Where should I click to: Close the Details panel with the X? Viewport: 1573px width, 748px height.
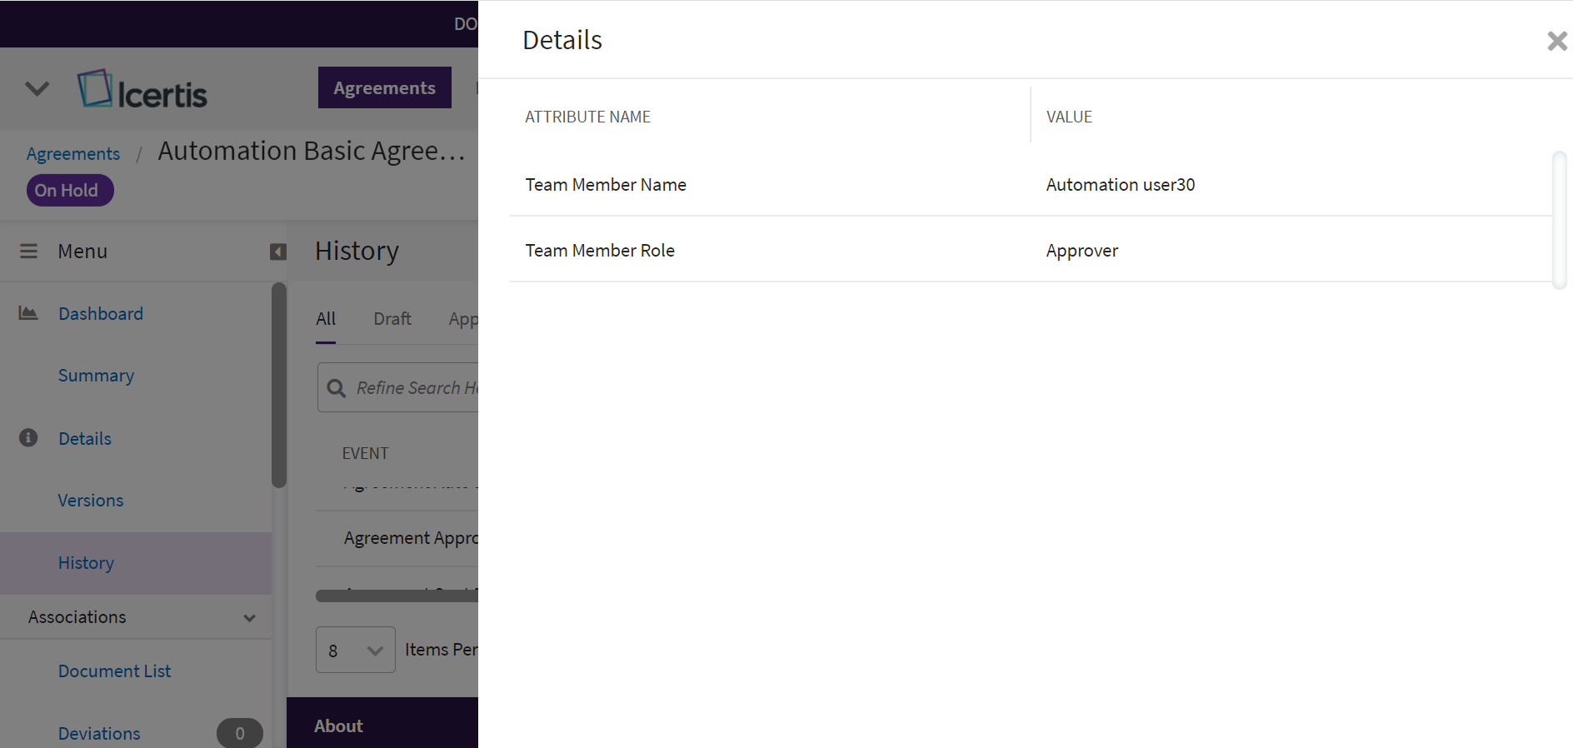[x=1556, y=41]
